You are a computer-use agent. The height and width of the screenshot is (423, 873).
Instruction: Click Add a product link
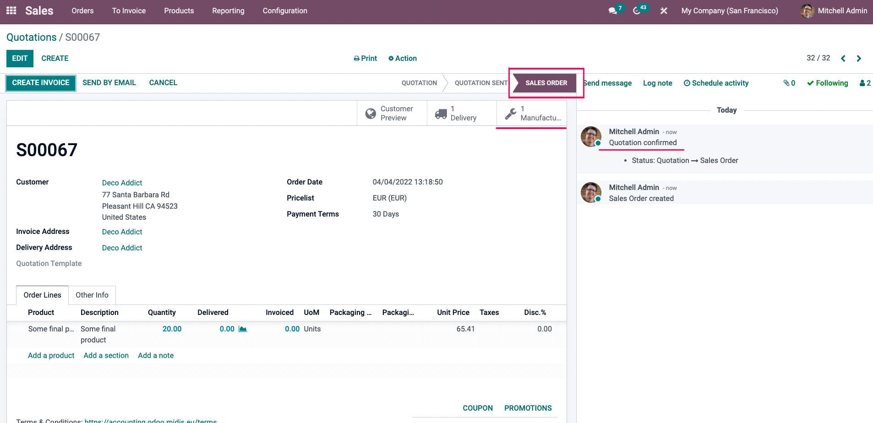coord(51,356)
